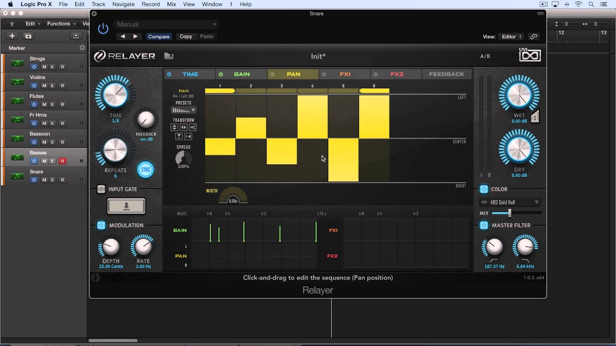This screenshot has width=616, height=346.
Task: Click the Transform hourglass-shaped icon
Action: (179, 136)
